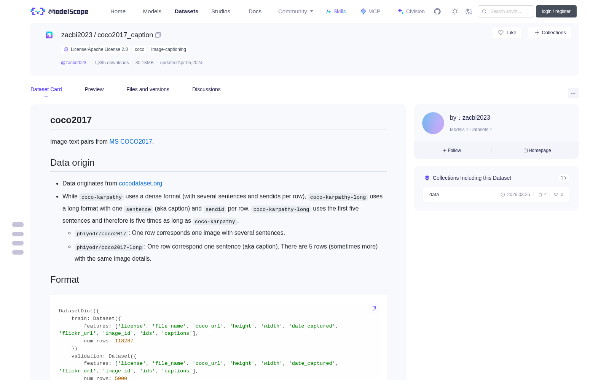Viewport: 609px width, 380px height.
Task: Open the @zacbi2023 author link
Action: click(x=73, y=63)
